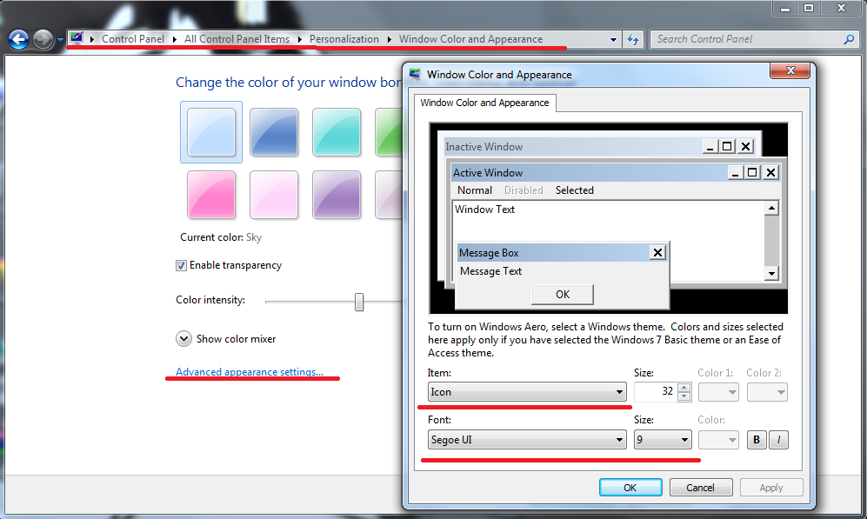
Task: Click the Forward navigation arrow button
Action: tap(43, 39)
